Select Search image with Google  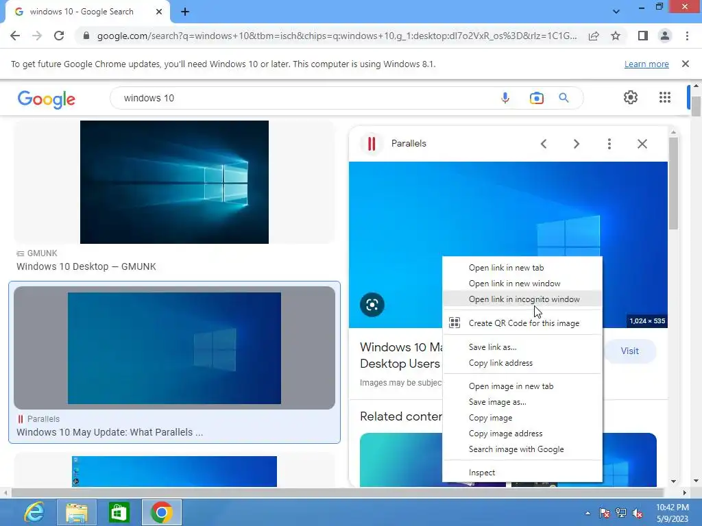click(x=522, y=449)
